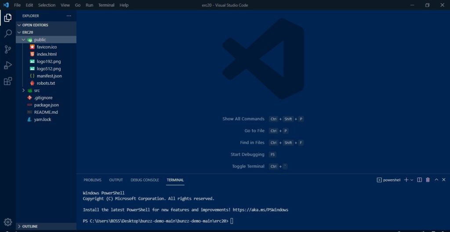
Task: Click the Find in Files label
Action: (252, 143)
